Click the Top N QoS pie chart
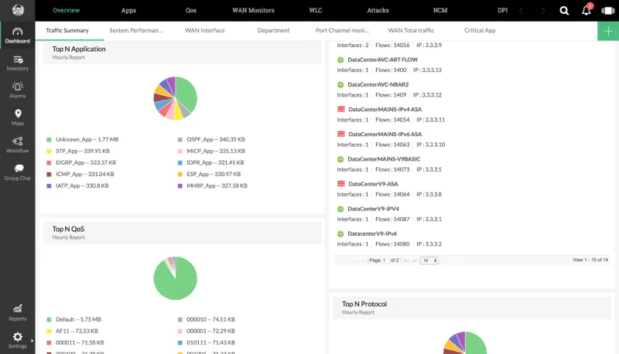 tap(176, 278)
